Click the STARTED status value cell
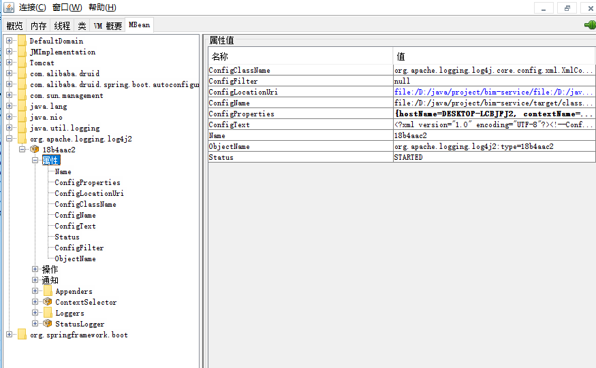 click(x=494, y=157)
